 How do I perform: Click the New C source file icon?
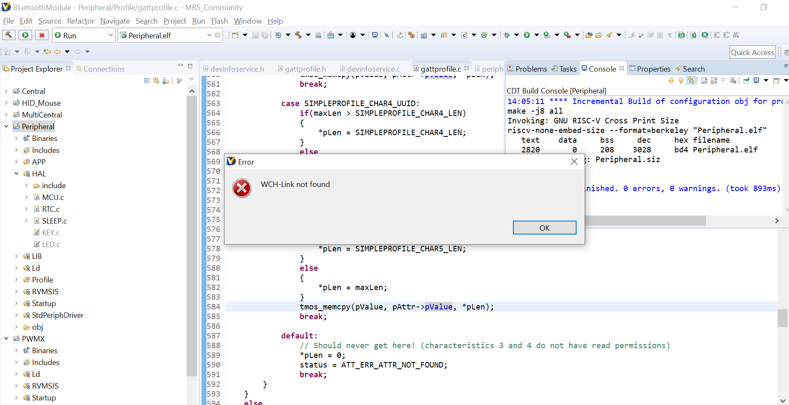coord(464,35)
